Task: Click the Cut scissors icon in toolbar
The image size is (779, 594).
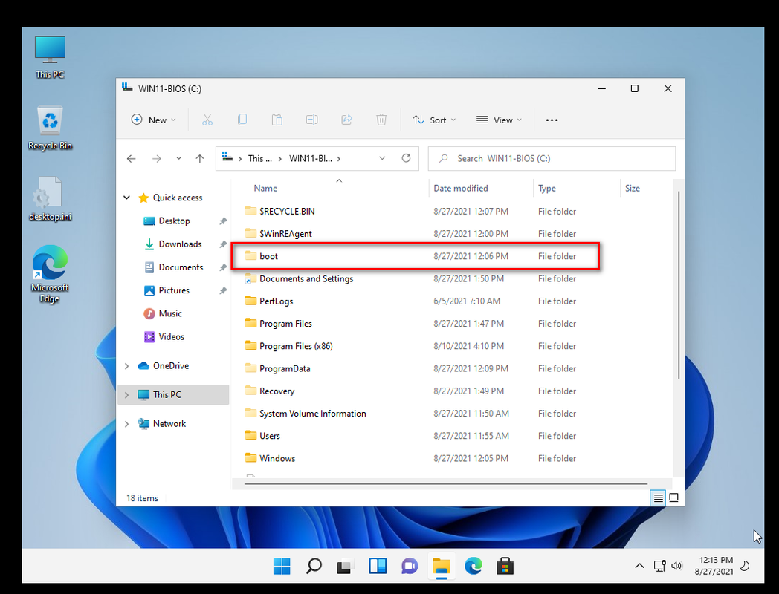Action: click(x=207, y=120)
